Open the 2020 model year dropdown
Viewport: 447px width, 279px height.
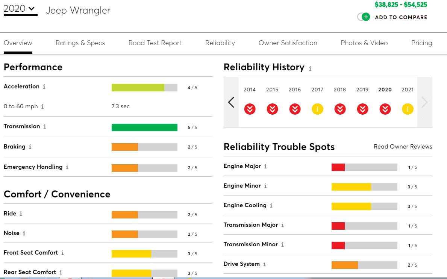(20, 9)
